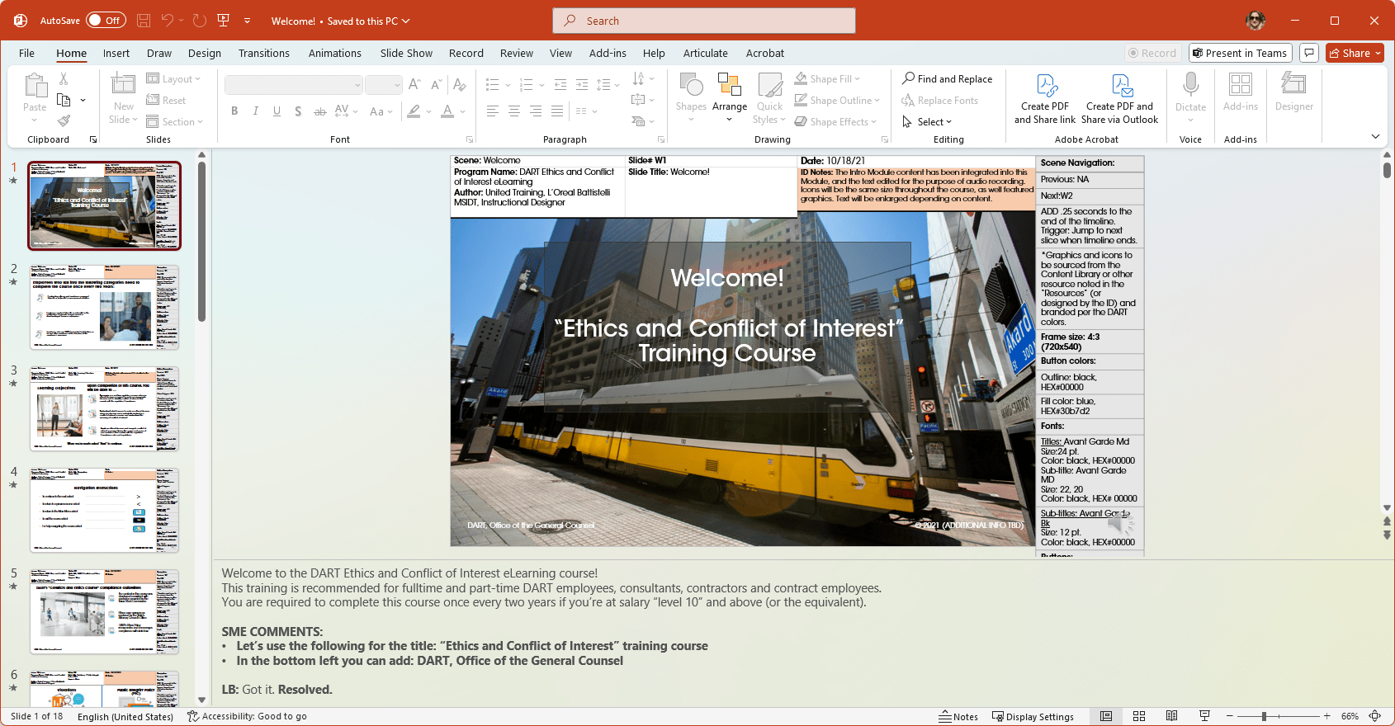Screen dimensions: 1395x726
Task: Center-align the paragraph text
Action: point(514,111)
